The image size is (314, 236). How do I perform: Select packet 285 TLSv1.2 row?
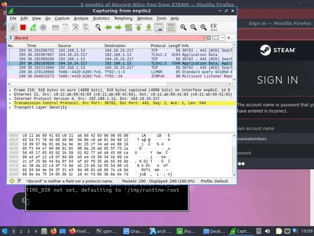click(120, 55)
